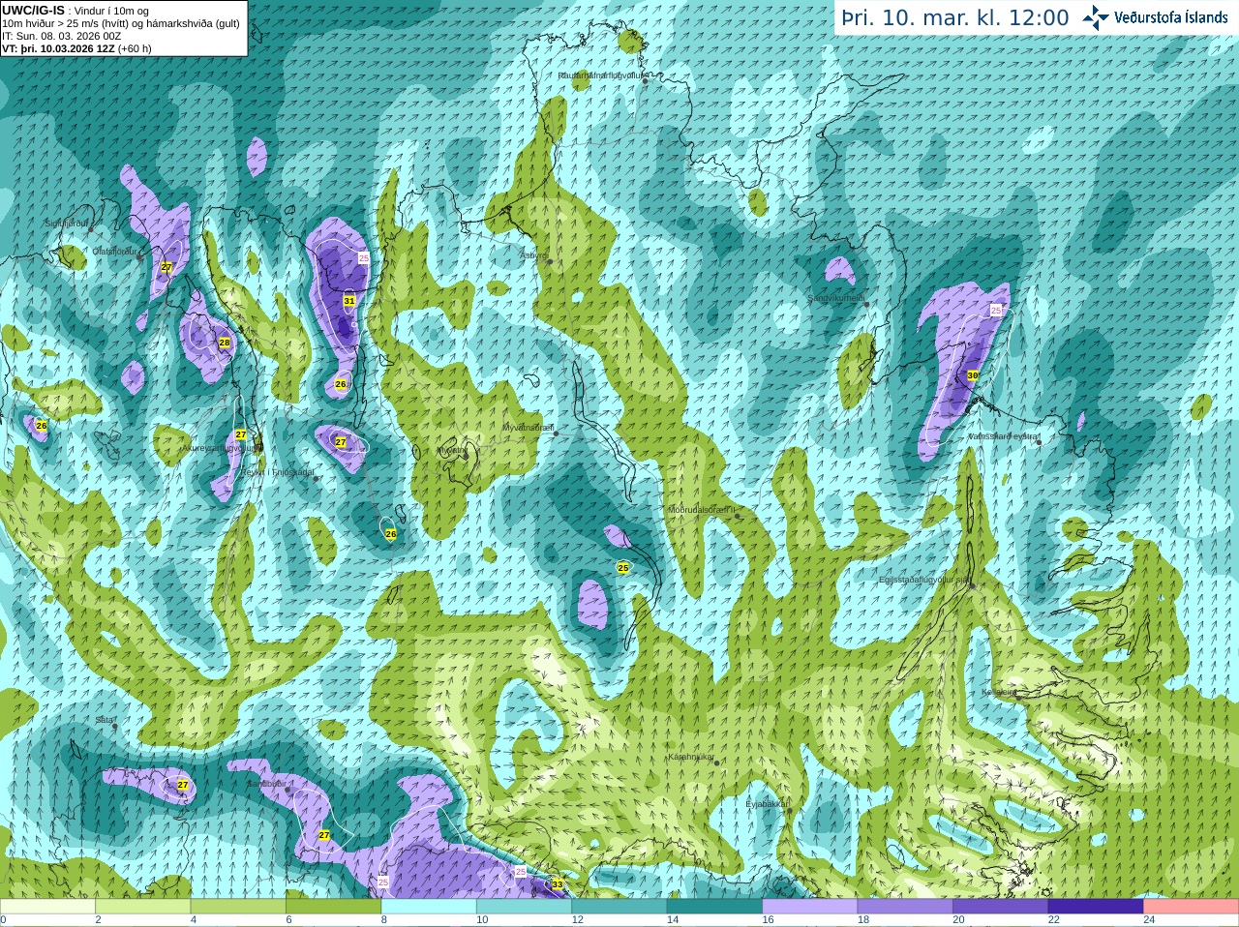Image resolution: width=1239 pixels, height=927 pixels.
Task: Click the header line 'UWC/IG-IS : Vindur í 10m og'
Action: pyautogui.click(x=75, y=11)
